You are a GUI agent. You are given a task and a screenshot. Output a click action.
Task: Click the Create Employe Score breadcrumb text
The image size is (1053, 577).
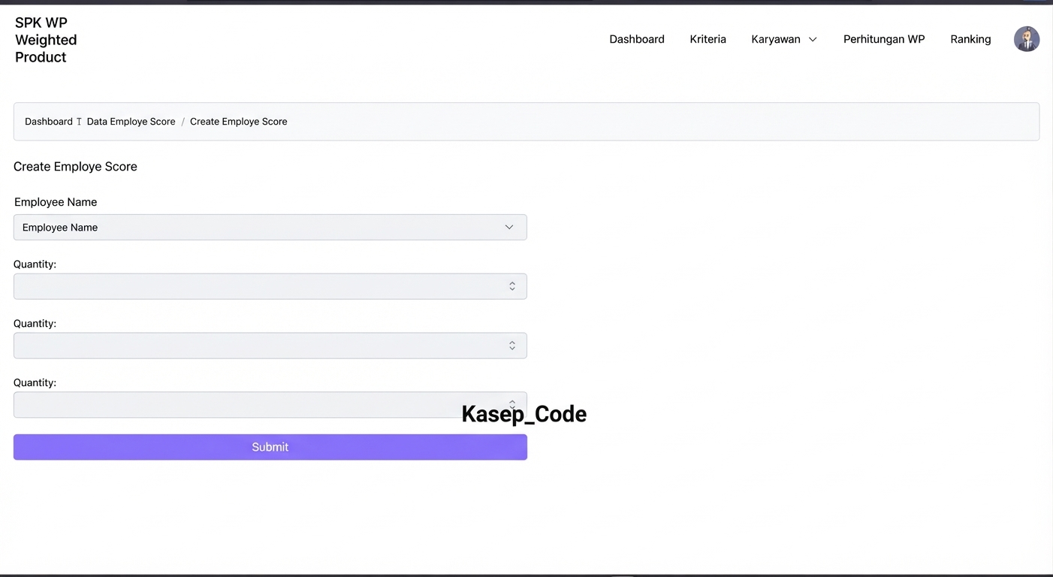tap(239, 122)
